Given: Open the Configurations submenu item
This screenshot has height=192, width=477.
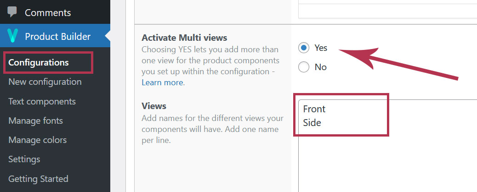Looking at the screenshot, I should (38, 62).
